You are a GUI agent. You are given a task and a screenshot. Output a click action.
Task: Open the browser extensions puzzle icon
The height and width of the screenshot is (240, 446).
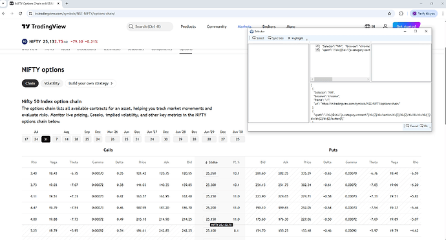pos(401,14)
